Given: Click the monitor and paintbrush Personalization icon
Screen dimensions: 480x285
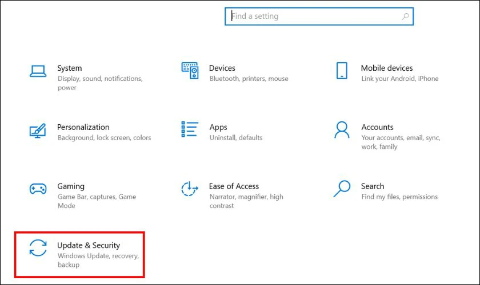Looking at the screenshot, I should pos(38,131).
